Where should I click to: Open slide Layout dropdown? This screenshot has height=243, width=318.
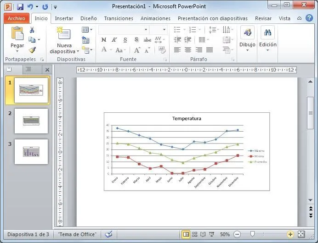87,29
